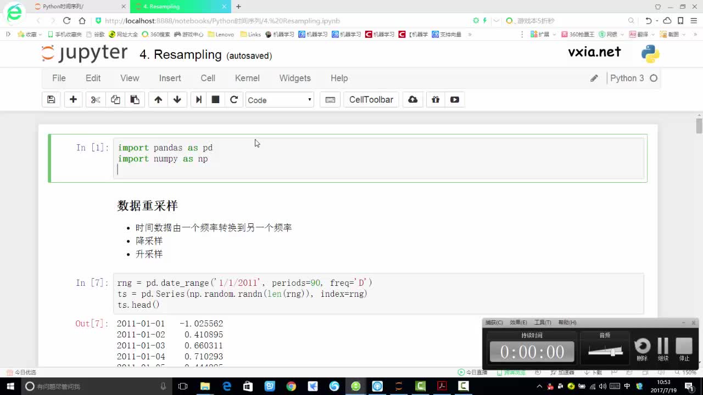Viewport: 703px width, 395px height.
Task: Expand the 扩展 extensions dropdown
Action: pyautogui.click(x=554, y=34)
